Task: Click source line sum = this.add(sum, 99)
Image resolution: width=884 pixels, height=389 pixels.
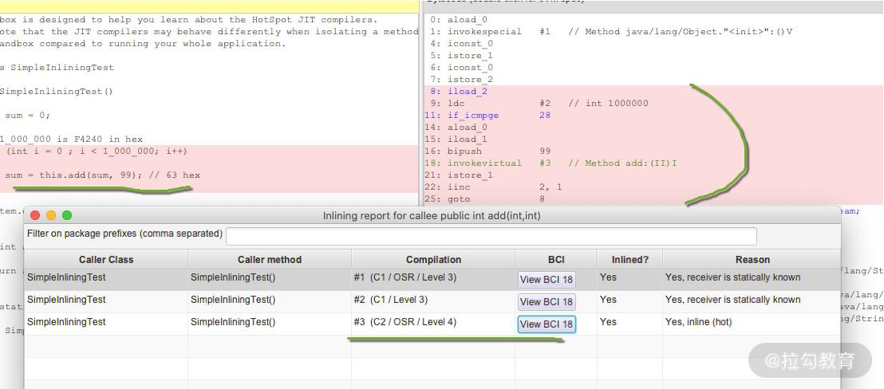Action: click(102, 175)
